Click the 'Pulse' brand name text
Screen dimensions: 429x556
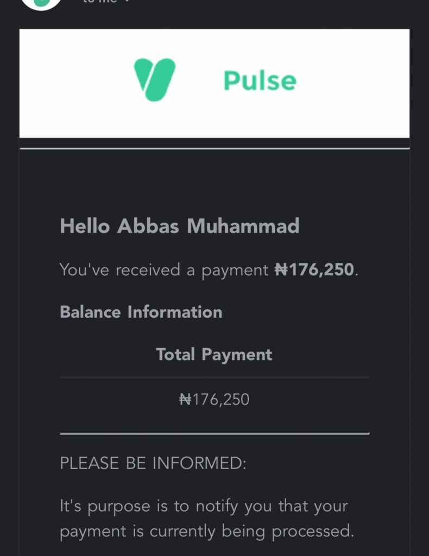260,81
